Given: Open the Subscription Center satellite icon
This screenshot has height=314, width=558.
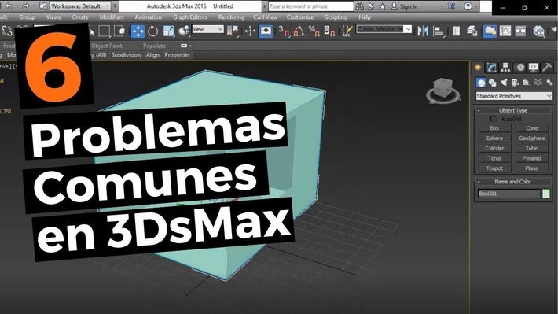Looking at the screenshot, I should pyautogui.click(x=371, y=6).
